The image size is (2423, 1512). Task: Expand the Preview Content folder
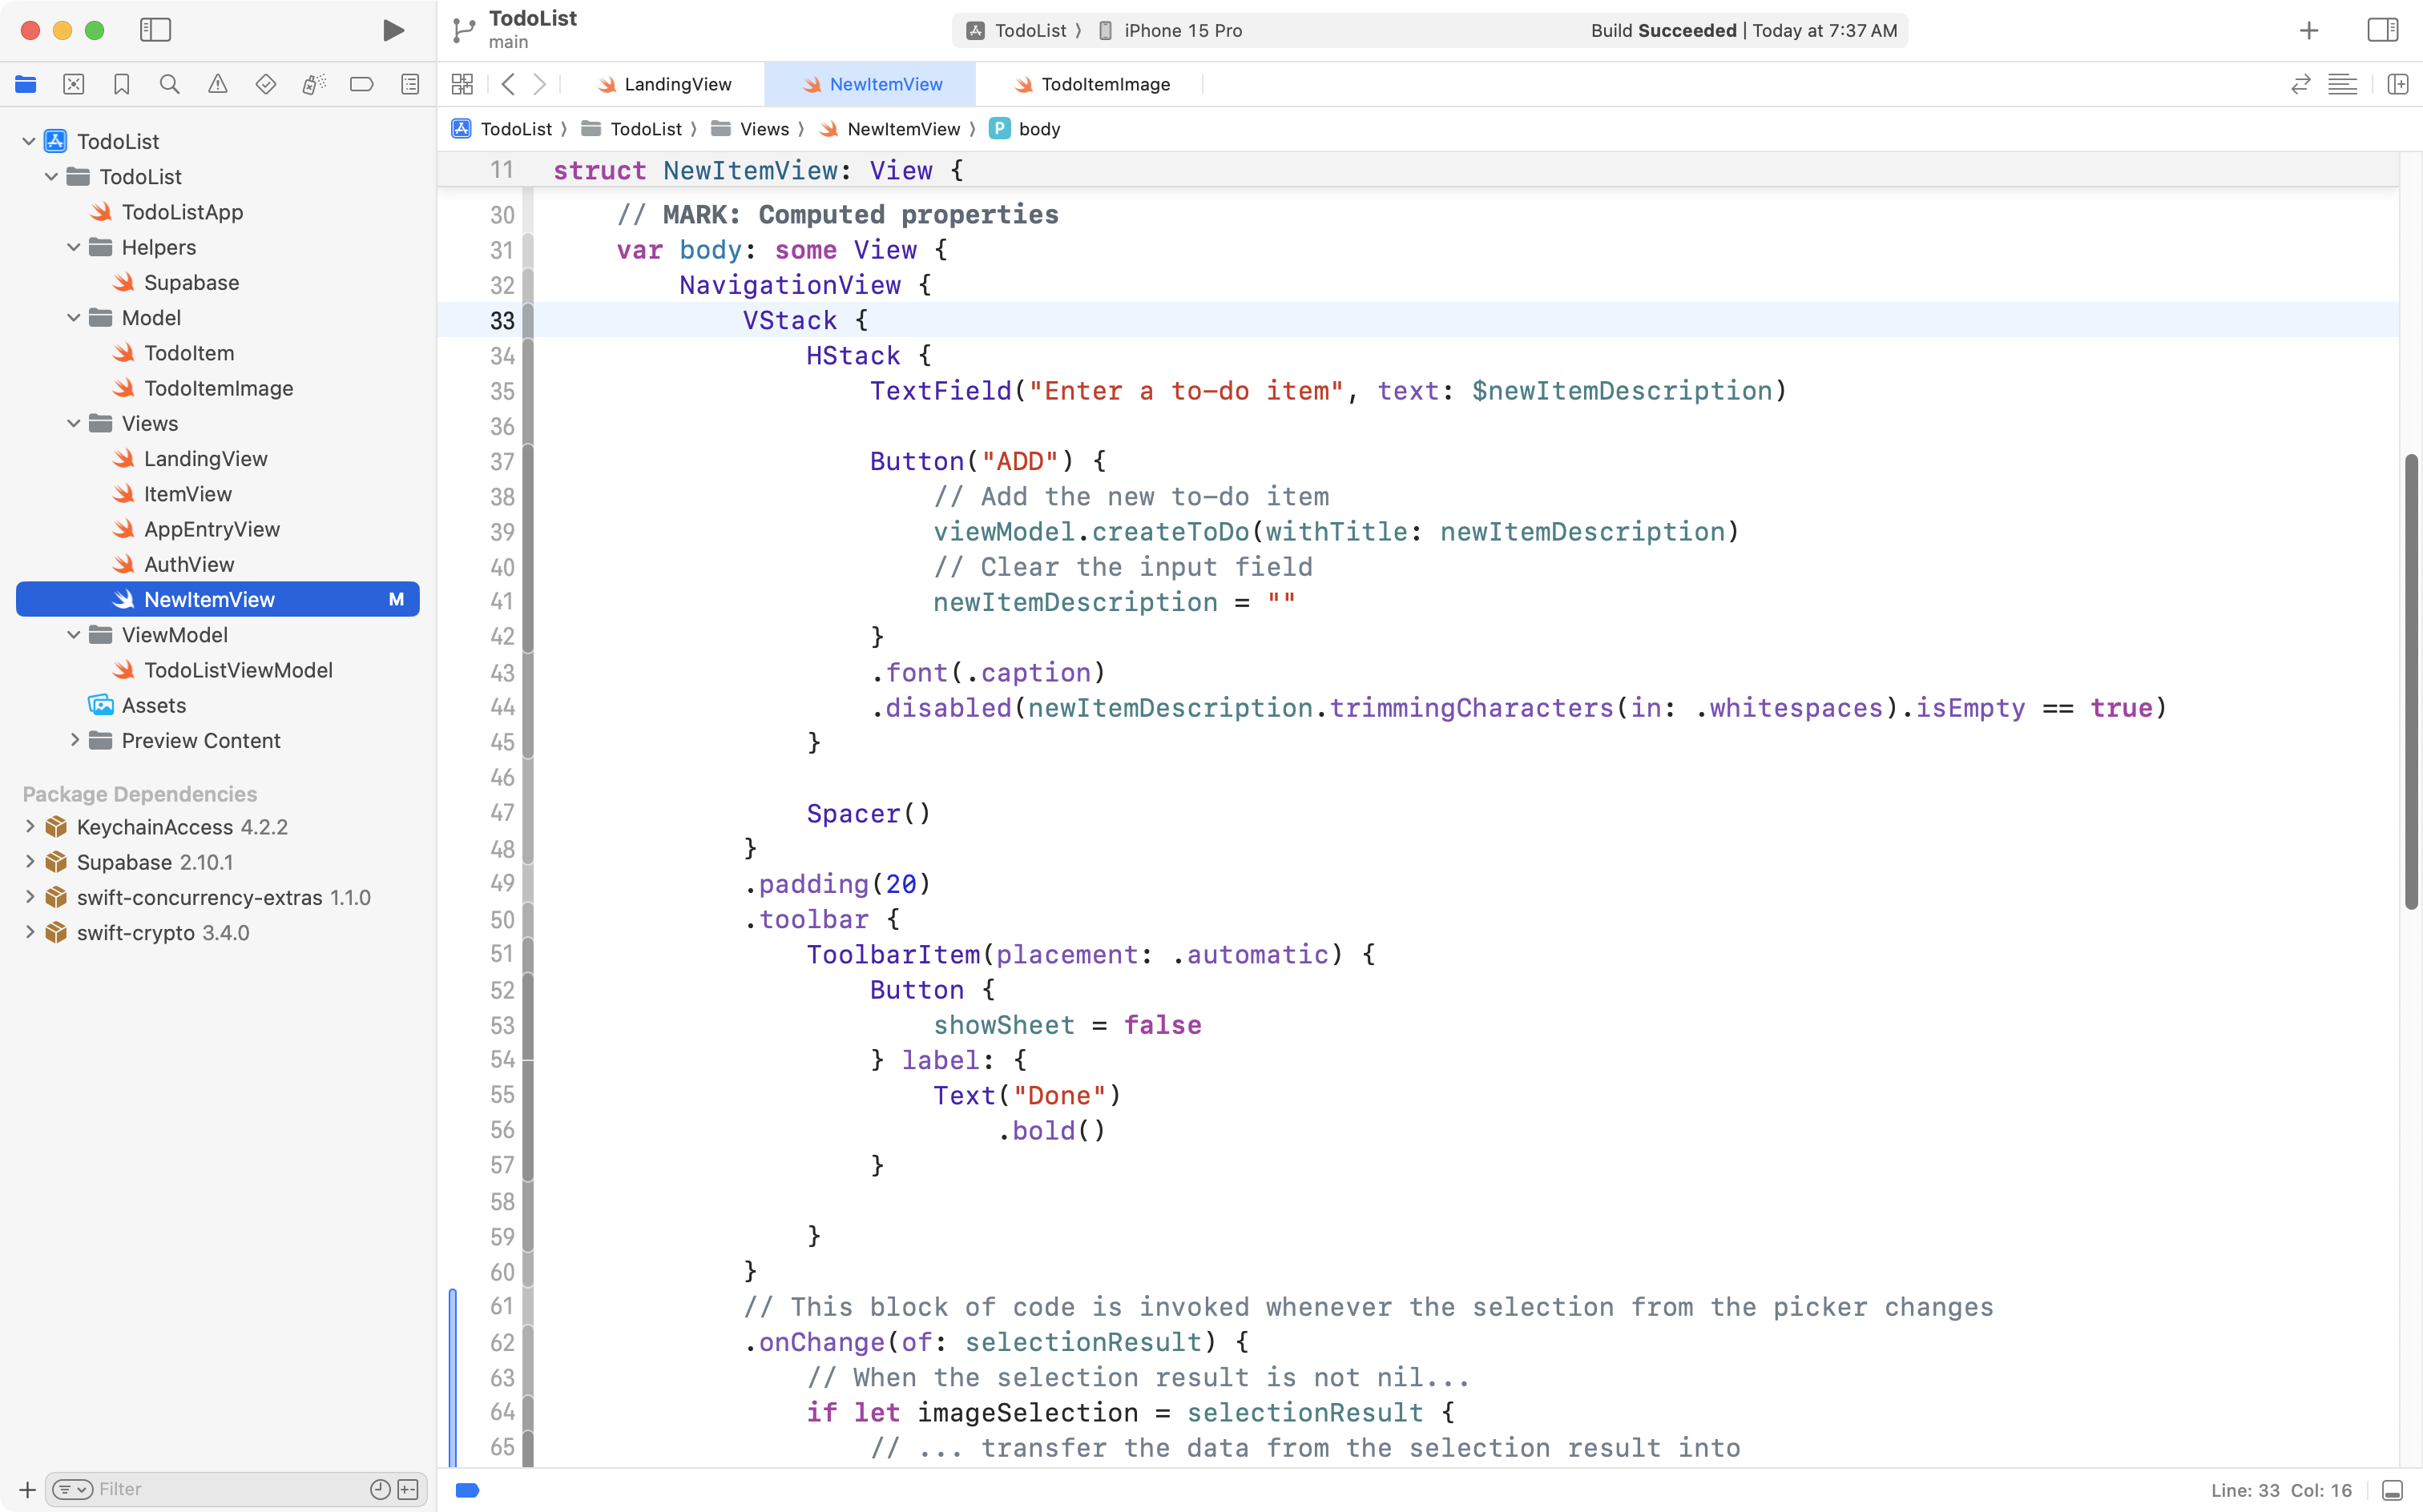(75, 740)
